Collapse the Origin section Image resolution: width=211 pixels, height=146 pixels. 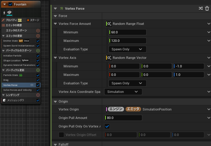(x=55, y=101)
